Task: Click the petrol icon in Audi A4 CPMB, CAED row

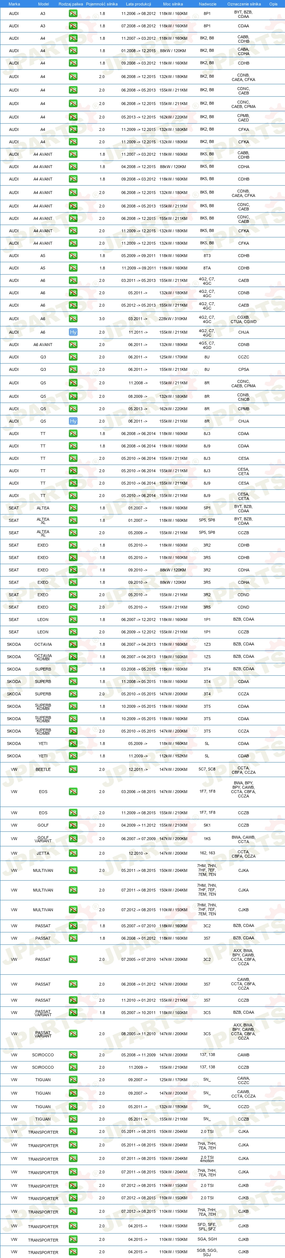Action: [73, 117]
